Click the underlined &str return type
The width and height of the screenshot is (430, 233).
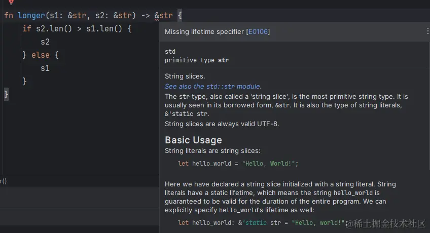click(x=163, y=16)
